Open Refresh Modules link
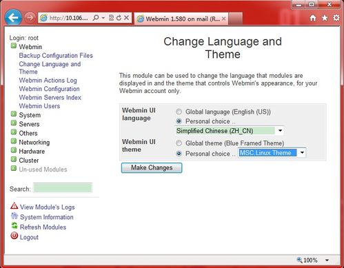344x268 pixels. [x=43, y=227]
